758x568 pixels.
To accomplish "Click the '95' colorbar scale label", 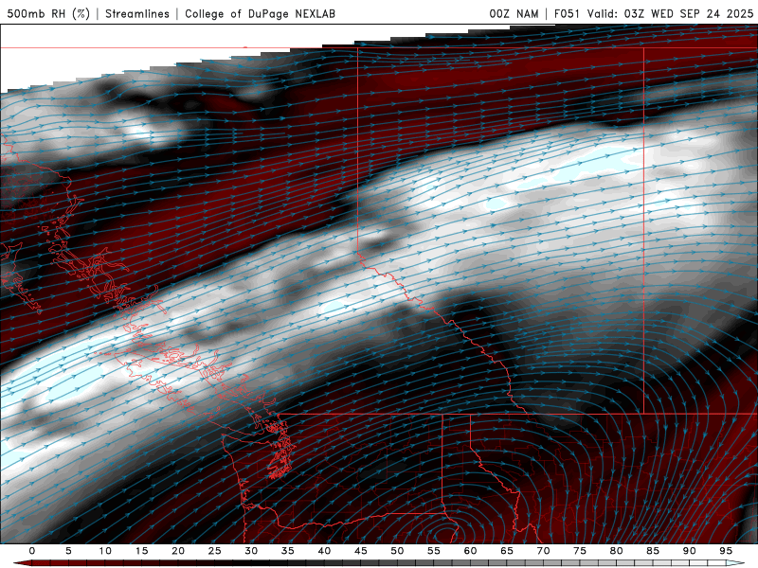I will [x=726, y=551].
